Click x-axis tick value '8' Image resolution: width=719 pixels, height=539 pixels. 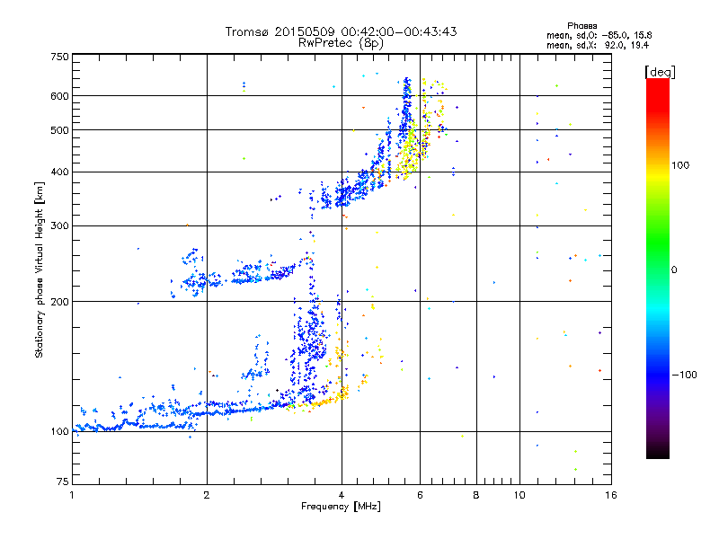pos(476,495)
